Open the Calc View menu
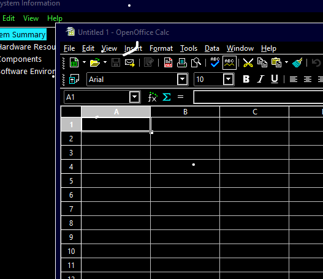 109,48
